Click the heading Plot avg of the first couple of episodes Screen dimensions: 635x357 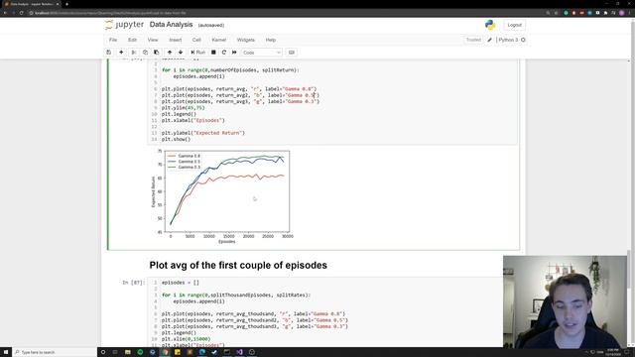click(x=238, y=265)
